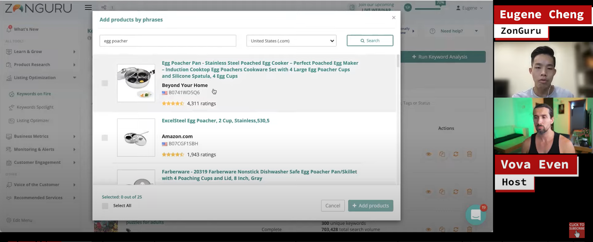Viewport: 593px width, 242px height.
Task: Collapse the Listing Optimization arrow
Action: [x=74, y=78]
